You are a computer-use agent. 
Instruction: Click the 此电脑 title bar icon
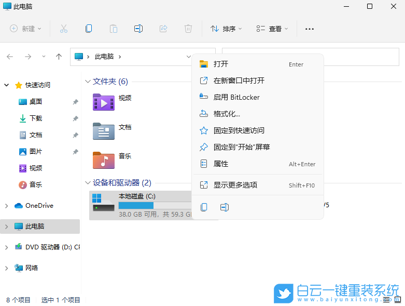pyautogui.click(x=7, y=6)
